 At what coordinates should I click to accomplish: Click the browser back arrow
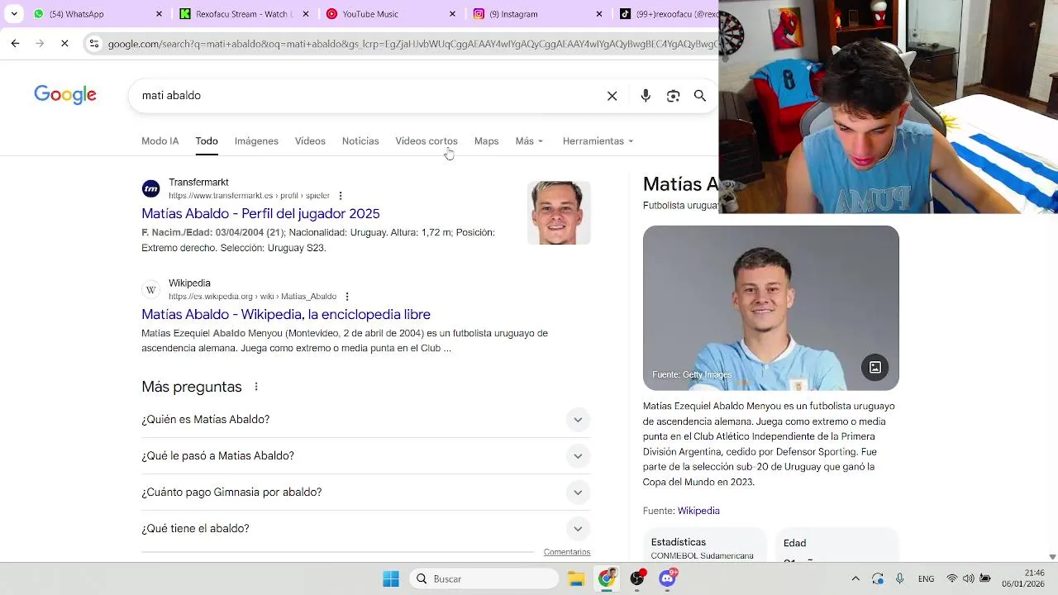15,43
